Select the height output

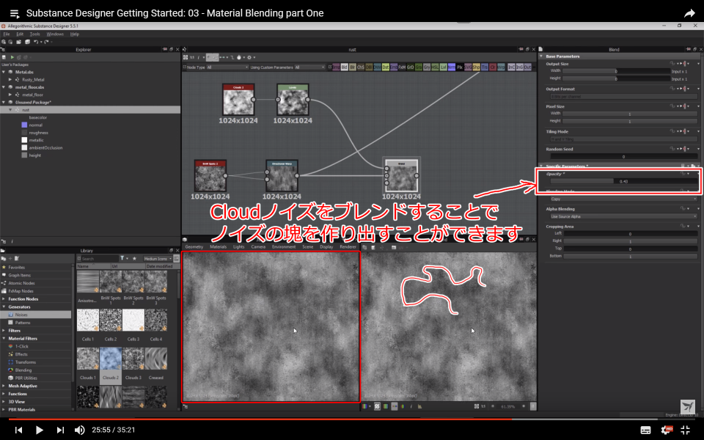tap(34, 155)
